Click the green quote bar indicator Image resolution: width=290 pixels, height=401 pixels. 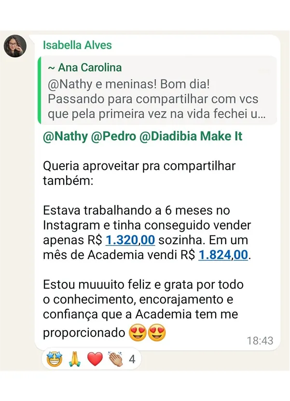(x=38, y=90)
